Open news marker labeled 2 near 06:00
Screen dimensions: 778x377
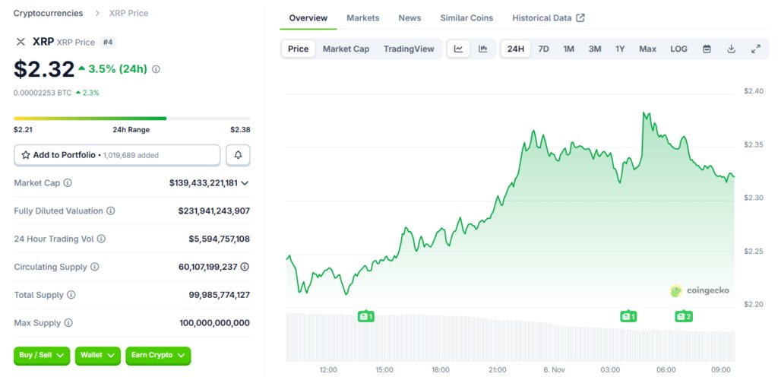(684, 316)
